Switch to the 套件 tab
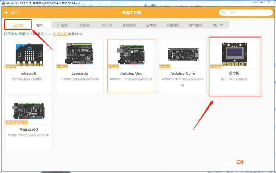This screenshot has height=173, width=276. 40,25
